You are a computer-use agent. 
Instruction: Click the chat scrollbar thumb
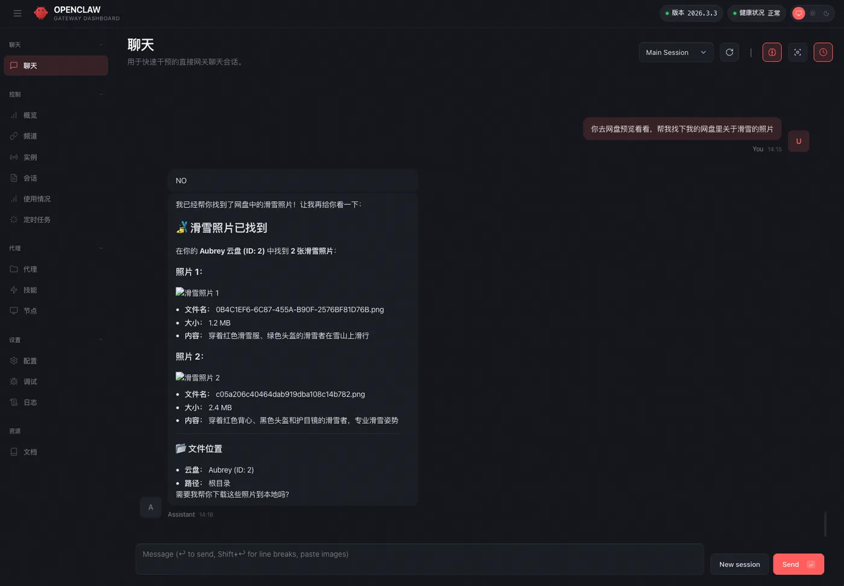click(x=825, y=524)
